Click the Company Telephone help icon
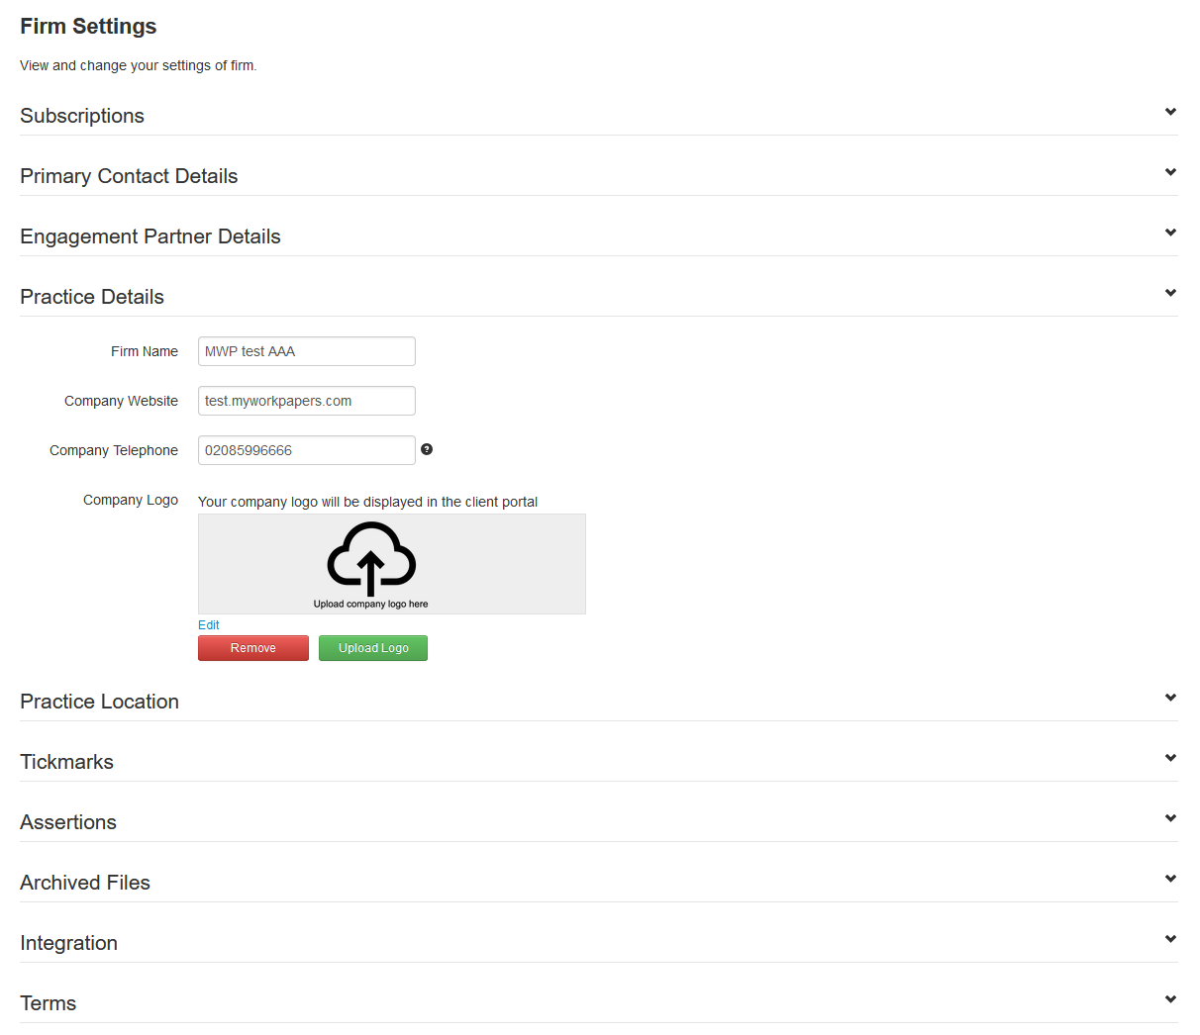This screenshot has height=1035, width=1200. [x=427, y=449]
